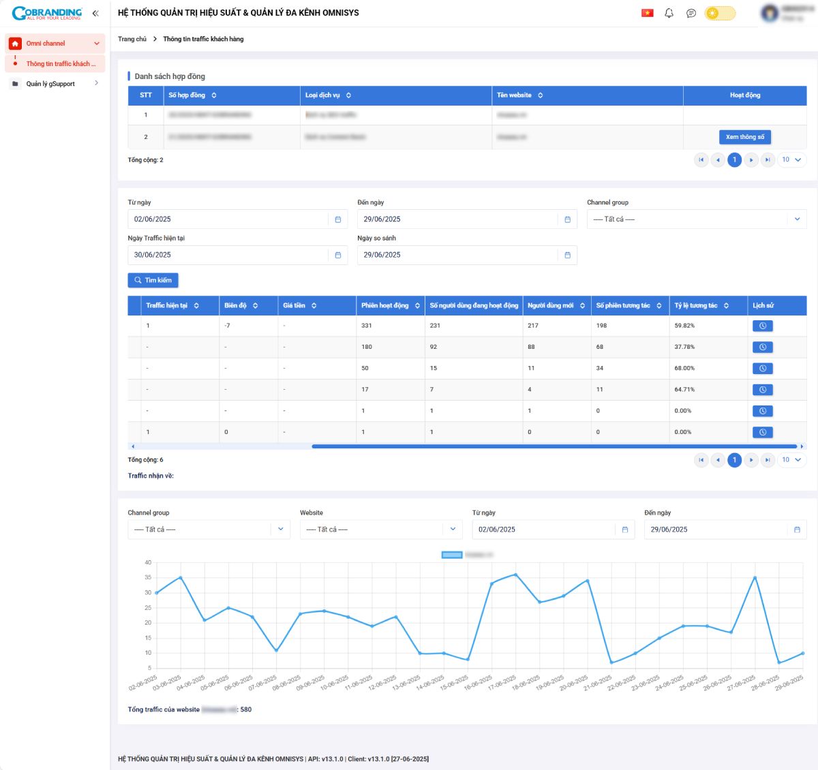
Task: Open the notification bell
Action: (669, 13)
